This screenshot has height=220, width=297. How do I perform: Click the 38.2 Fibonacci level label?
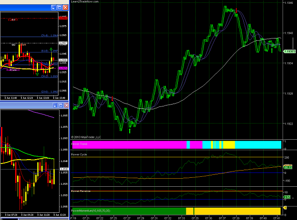[49, 76]
